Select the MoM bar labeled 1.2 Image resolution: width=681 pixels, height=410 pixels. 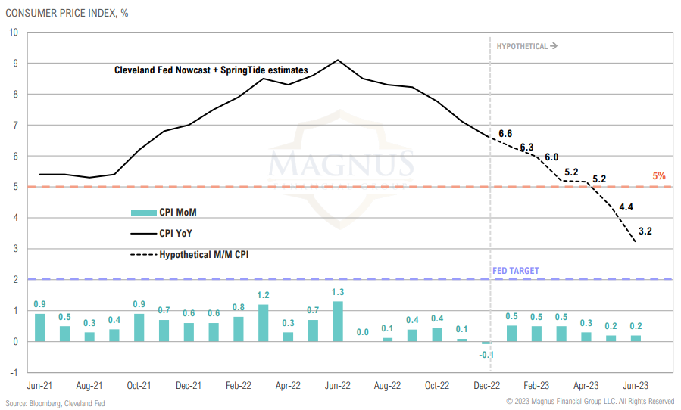pyautogui.click(x=264, y=323)
